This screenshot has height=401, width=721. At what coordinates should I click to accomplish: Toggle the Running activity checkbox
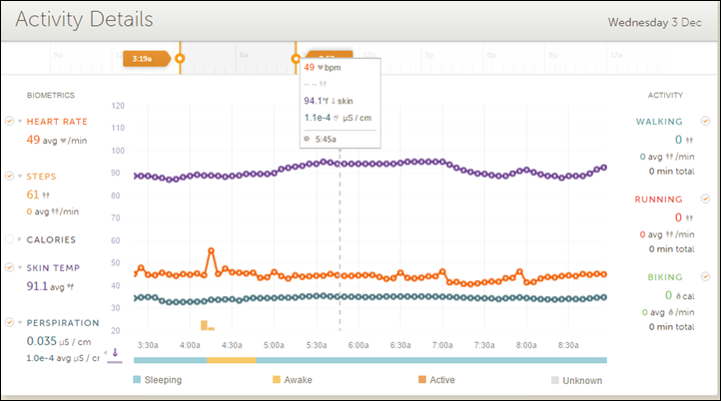(x=705, y=199)
